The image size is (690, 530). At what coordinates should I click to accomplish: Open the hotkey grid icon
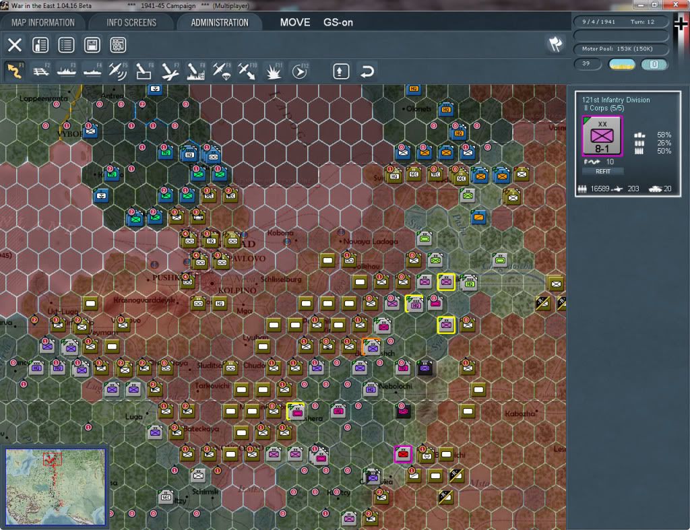coord(118,45)
